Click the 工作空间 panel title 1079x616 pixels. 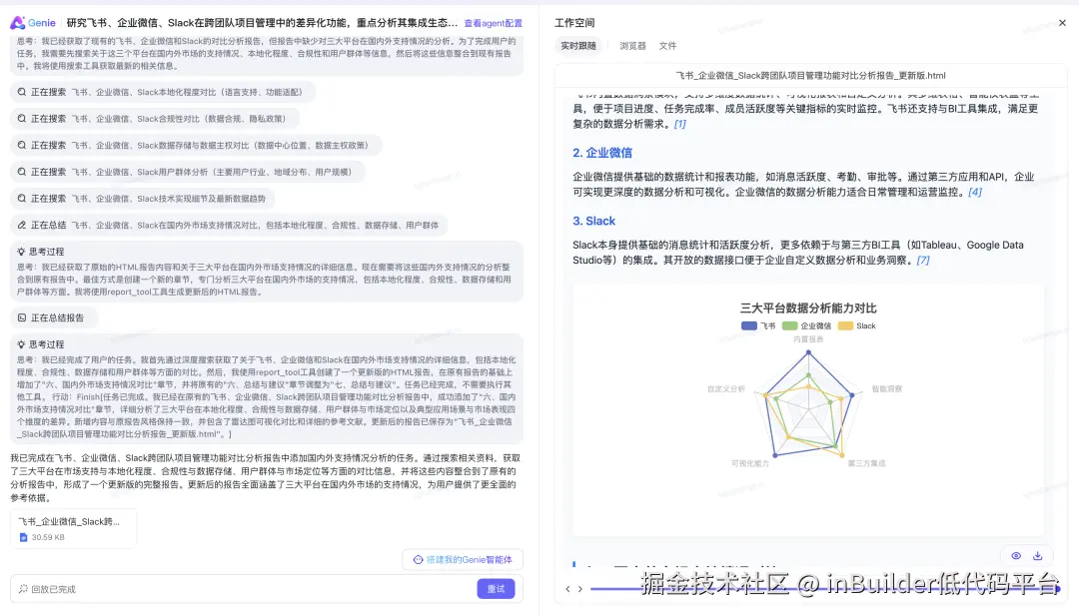[x=574, y=23]
